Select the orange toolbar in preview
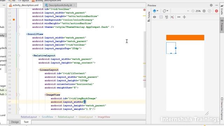 pyautogui.click(x=185, y=37)
